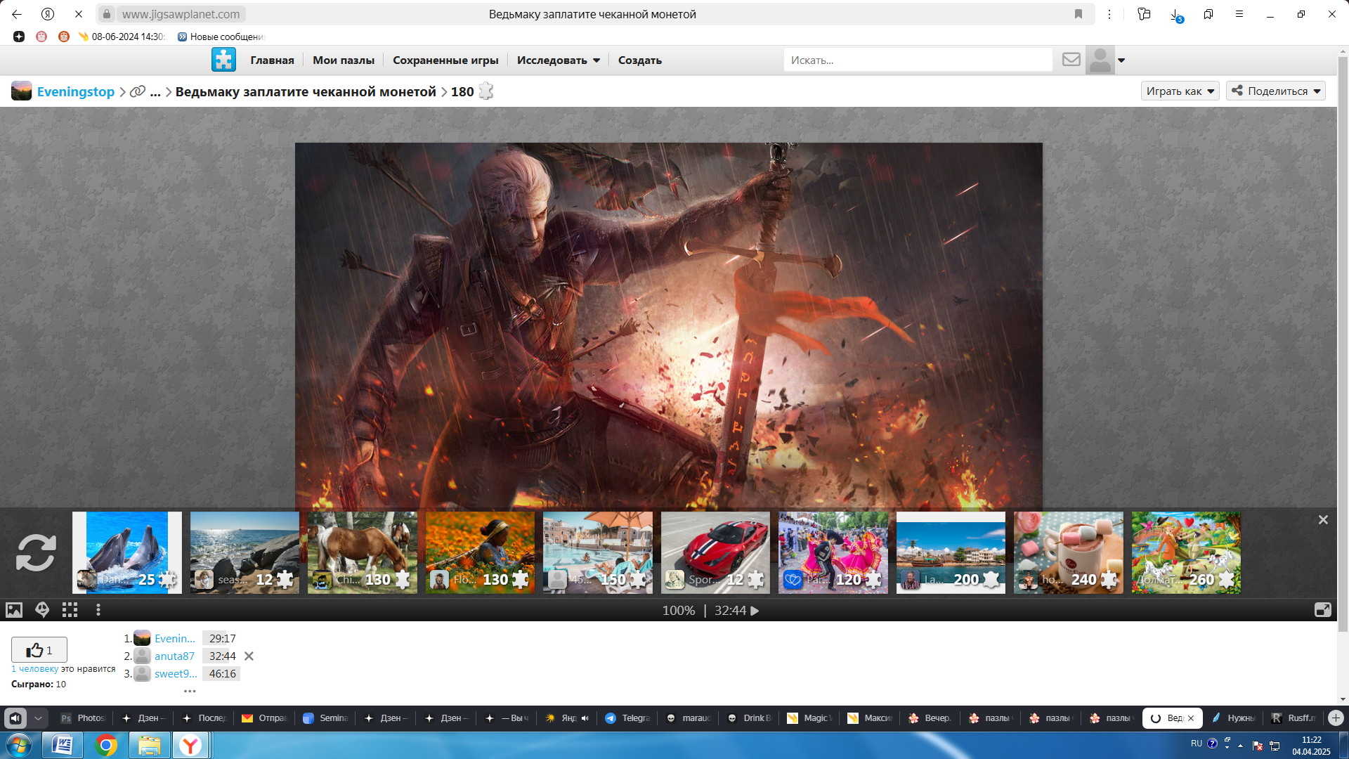This screenshot has height=759, width=1349.
Task: Show the puzzle image preview icon
Action: (14, 610)
